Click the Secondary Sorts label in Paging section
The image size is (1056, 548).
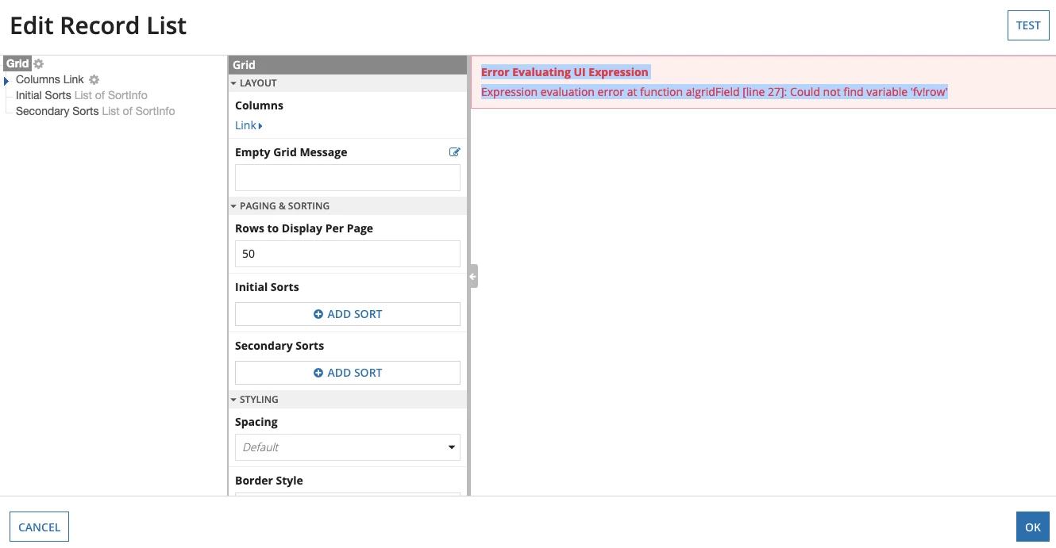click(279, 346)
